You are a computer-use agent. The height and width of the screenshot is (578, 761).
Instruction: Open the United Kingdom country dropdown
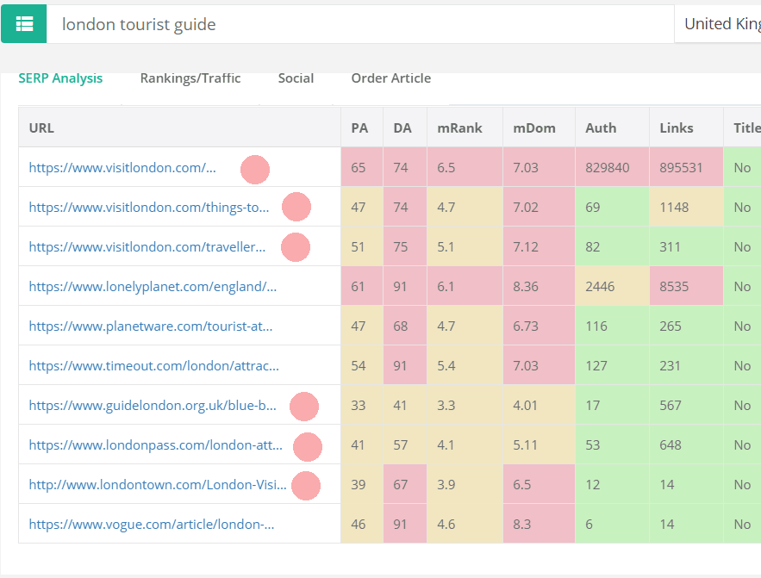(x=720, y=24)
